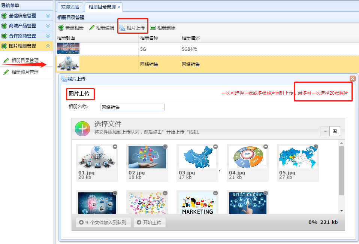
Task: Click the 开始上传 button
Action: tap(149, 222)
